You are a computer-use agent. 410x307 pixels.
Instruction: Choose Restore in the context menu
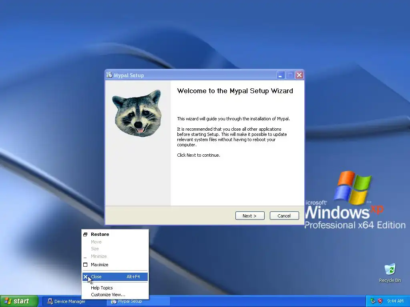115,234
